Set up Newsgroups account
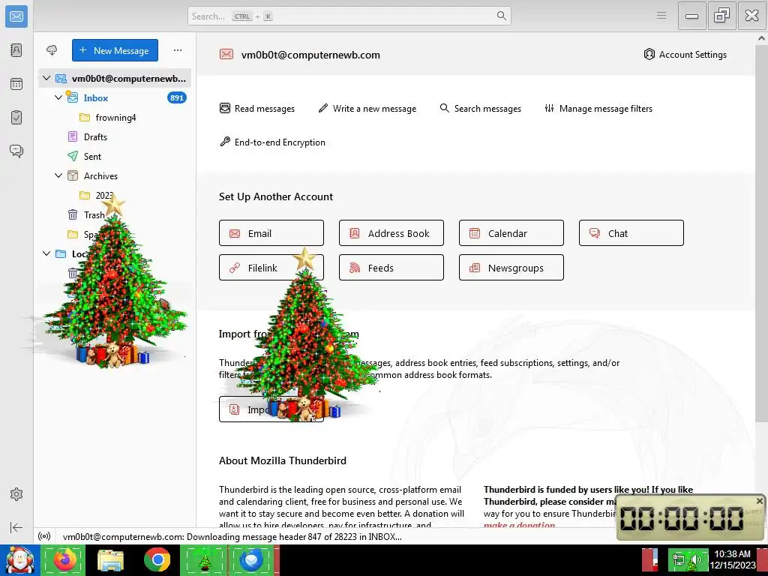Viewport: 768px width, 576px height. tap(511, 268)
